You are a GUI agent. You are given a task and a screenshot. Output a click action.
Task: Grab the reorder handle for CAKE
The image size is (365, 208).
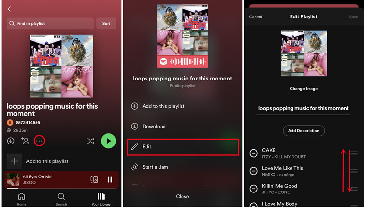[x=354, y=153]
